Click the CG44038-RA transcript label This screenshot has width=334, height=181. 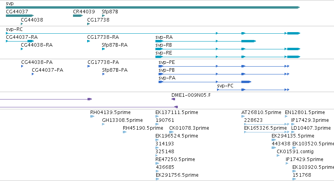click(37, 45)
